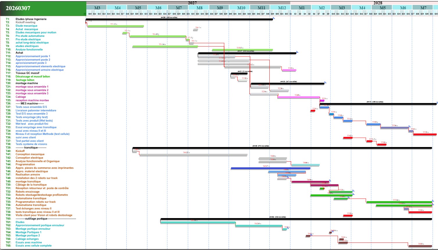Select the brown T68 bar at chart bottom
This screenshot has height=250, width=438.
coord(420,246)
